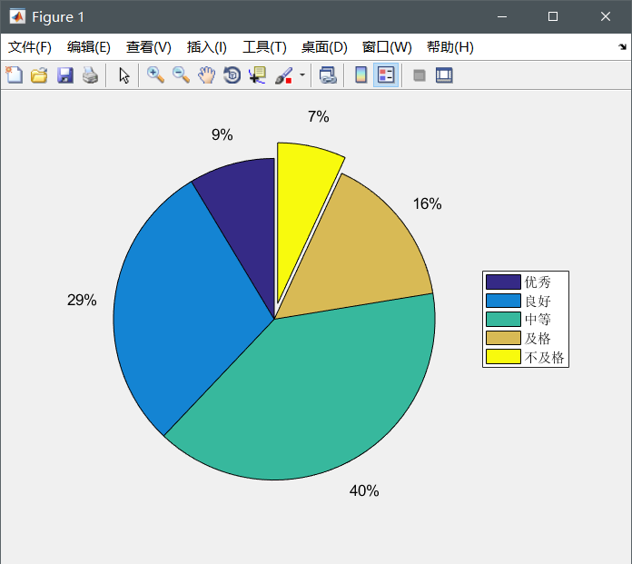Select the Data Cursor tool
The width and height of the screenshot is (632, 564).
pyautogui.click(x=257, y=75)
